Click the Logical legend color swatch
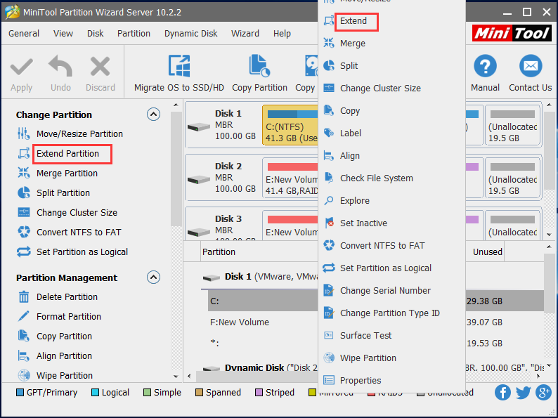This screenshot has height=418, width=558. point(95,393)
